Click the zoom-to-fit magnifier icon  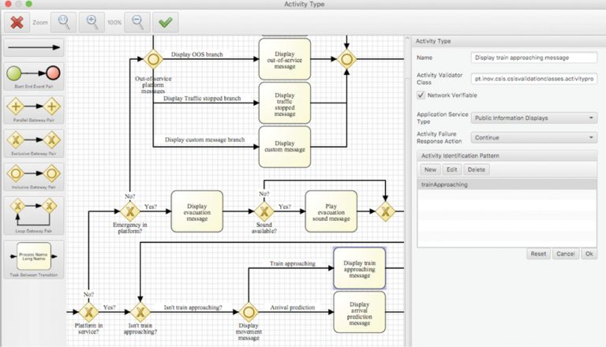point(64,22)
